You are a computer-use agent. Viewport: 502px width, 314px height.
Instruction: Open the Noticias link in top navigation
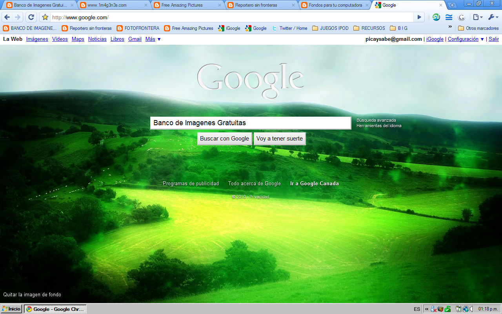click(x=97, y=39)
